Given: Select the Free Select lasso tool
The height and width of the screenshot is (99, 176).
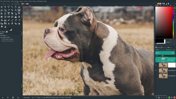Looking at the screenshot, I should click(9, 7).
